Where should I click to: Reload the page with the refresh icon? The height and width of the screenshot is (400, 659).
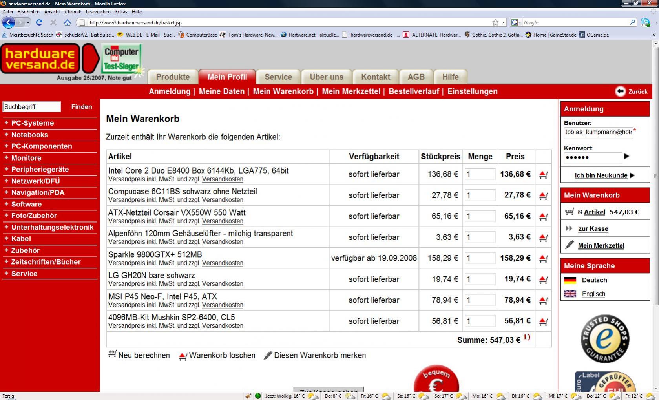pos(39,22)
